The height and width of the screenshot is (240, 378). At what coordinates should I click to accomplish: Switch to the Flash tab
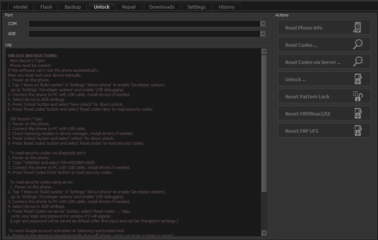[x=46, y=7]
